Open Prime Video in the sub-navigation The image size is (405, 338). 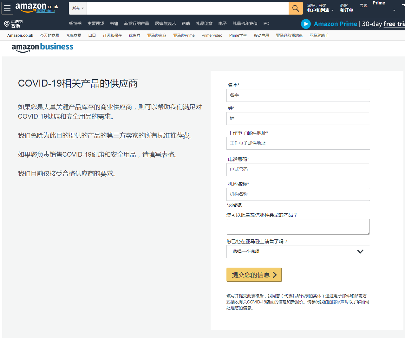click(x=212, y=36)
